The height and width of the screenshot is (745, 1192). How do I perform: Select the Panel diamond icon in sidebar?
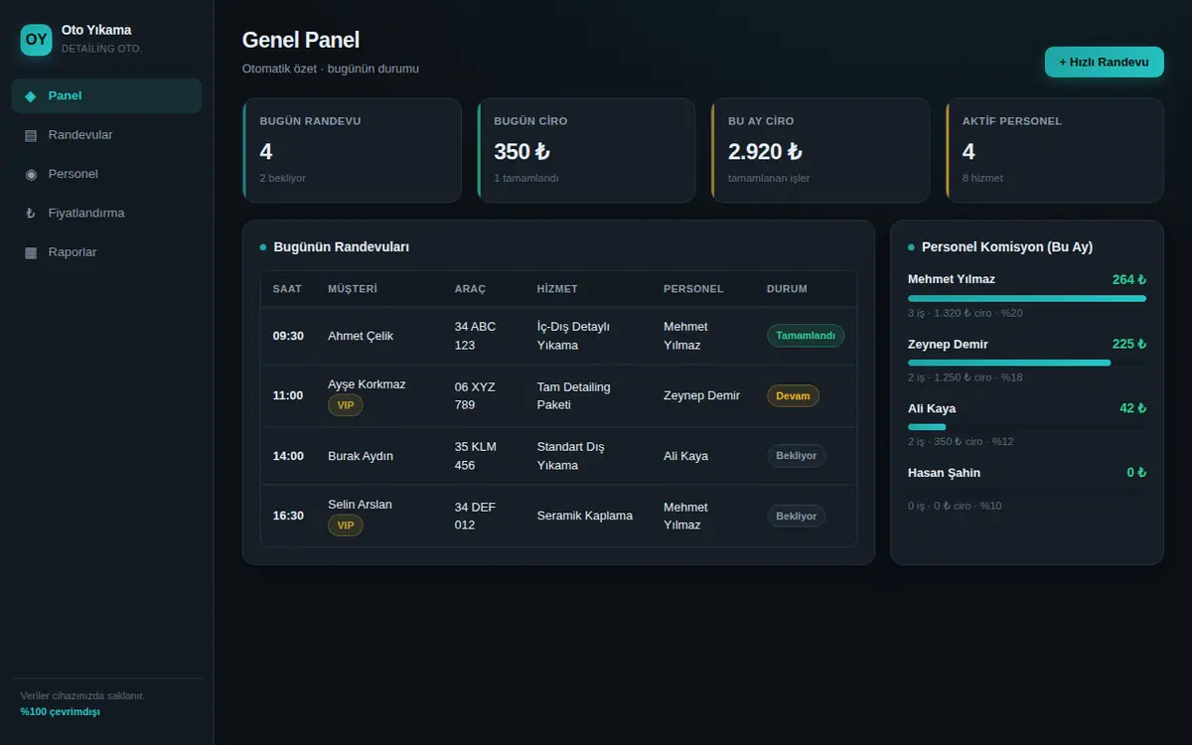(30, 96)
